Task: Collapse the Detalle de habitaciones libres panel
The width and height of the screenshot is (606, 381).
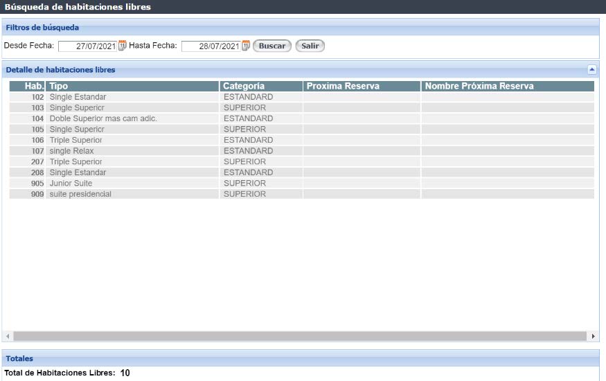Action: tap(591, 69)
